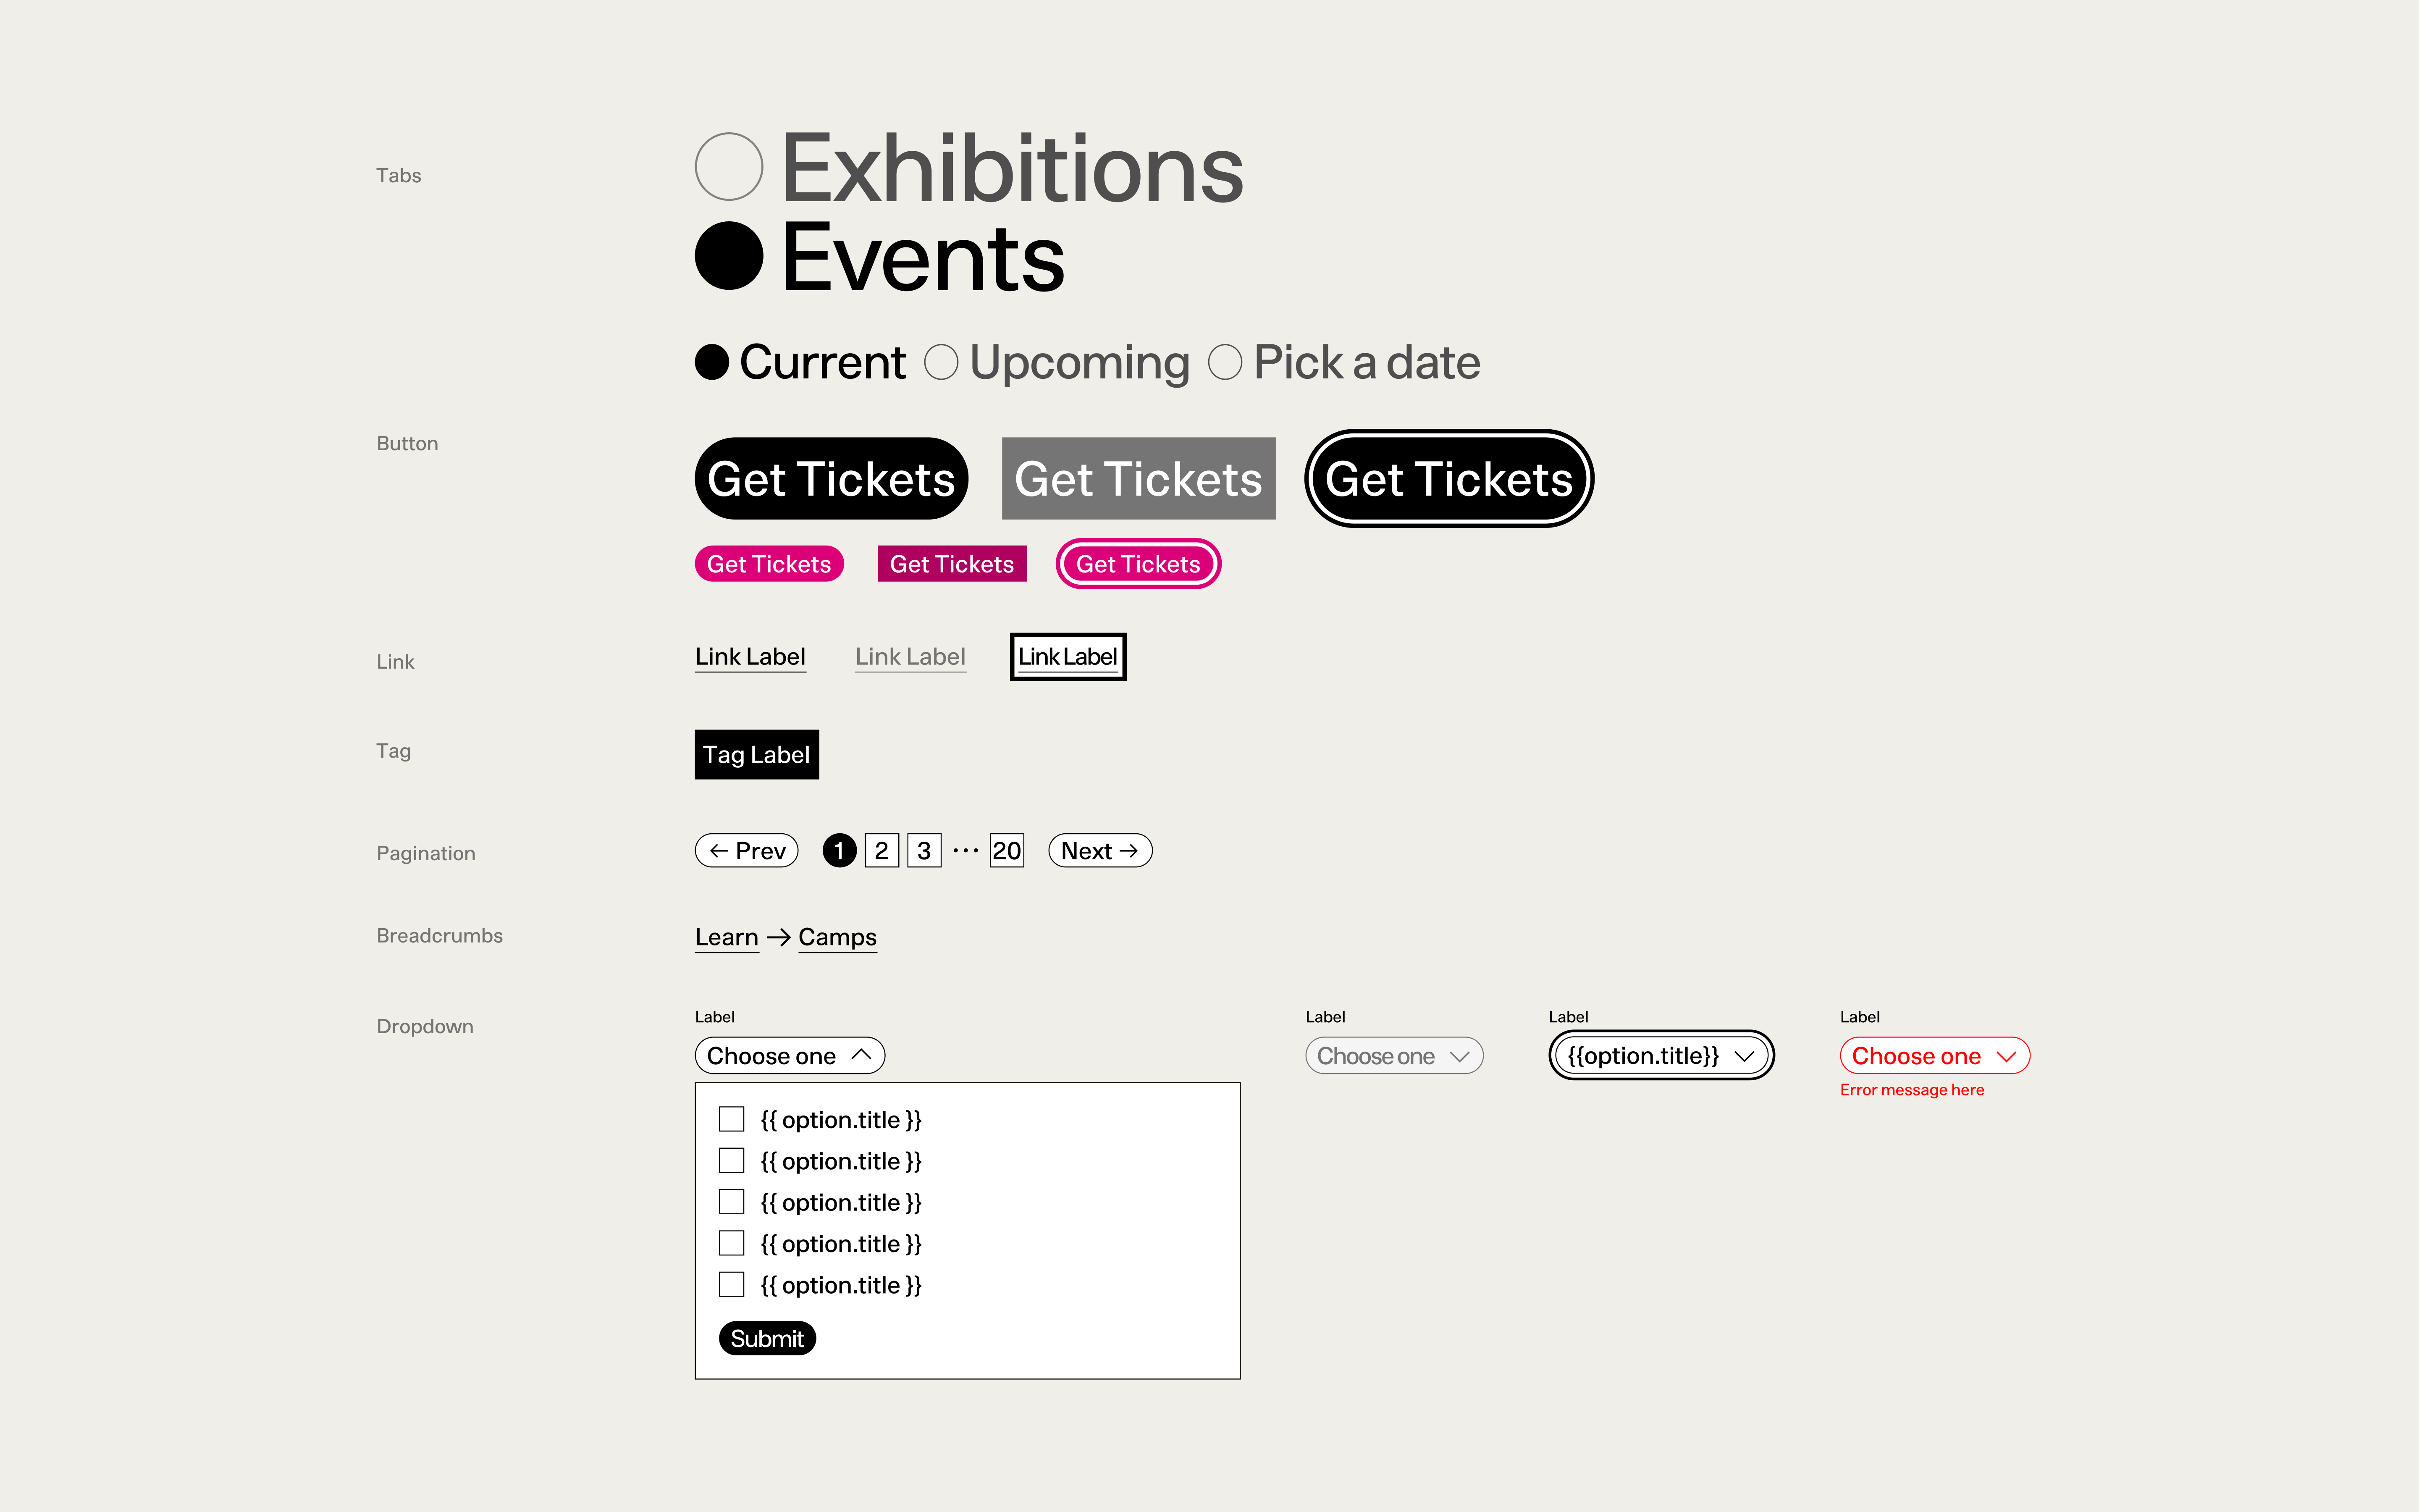Select the Upcoming radio option
Screen dimensions: 2419x1512
[x=941, y=362]
